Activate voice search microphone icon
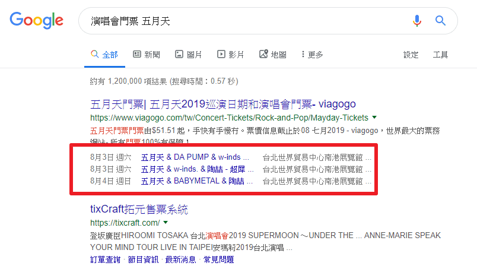This screenshot has width=477, height=269. 416,21
